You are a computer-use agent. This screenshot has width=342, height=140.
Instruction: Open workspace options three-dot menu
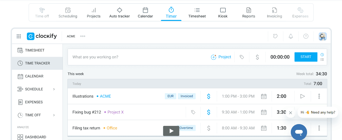click(x=83, y=36)
